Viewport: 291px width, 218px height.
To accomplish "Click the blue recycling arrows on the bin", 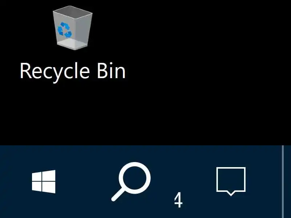I will [x=64, y=30].
